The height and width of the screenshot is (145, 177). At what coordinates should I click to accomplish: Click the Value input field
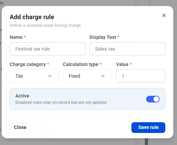coord(140,76)
